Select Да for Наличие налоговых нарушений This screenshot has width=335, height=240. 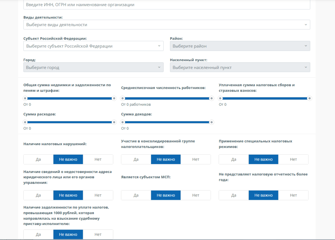(38, 160)
